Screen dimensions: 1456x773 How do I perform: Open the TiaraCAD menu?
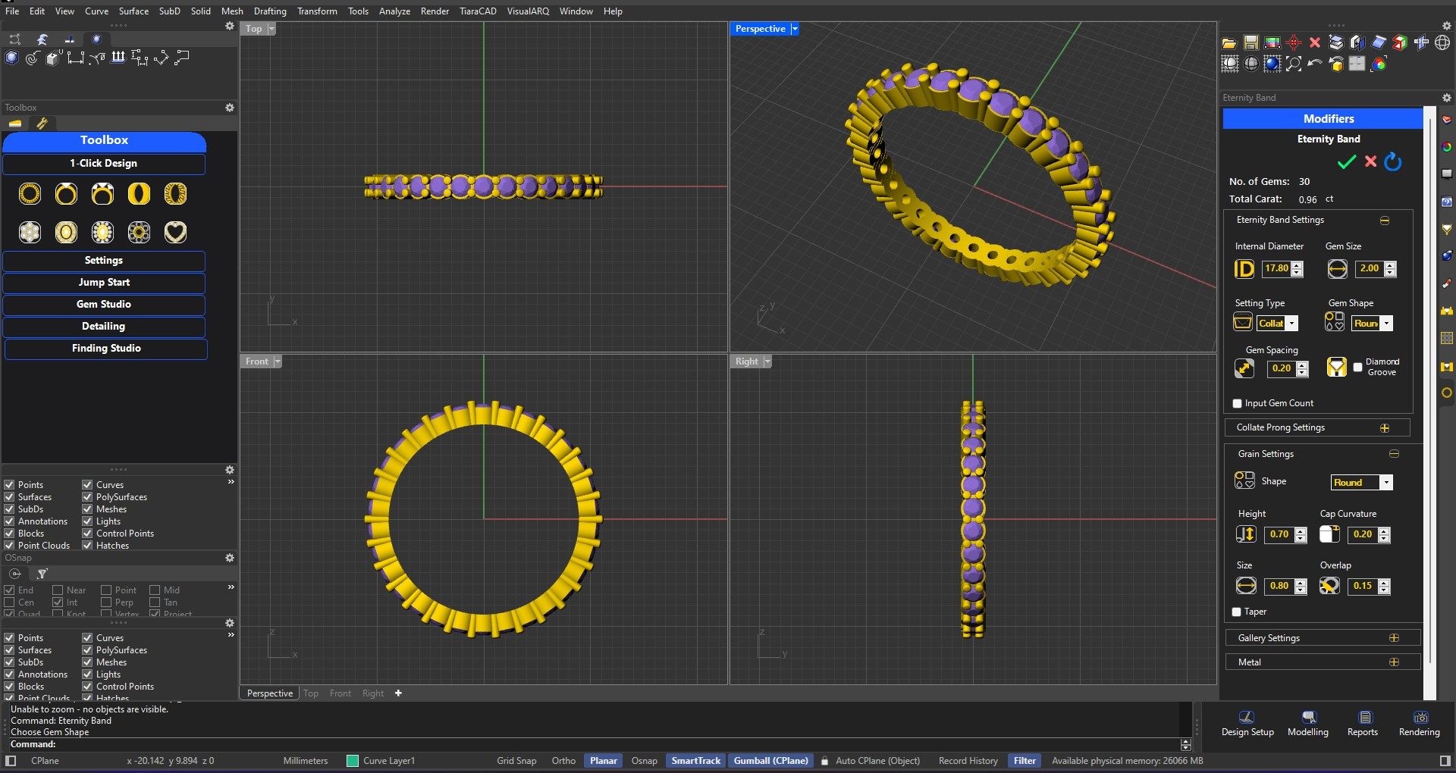click(x=478, y=11)
